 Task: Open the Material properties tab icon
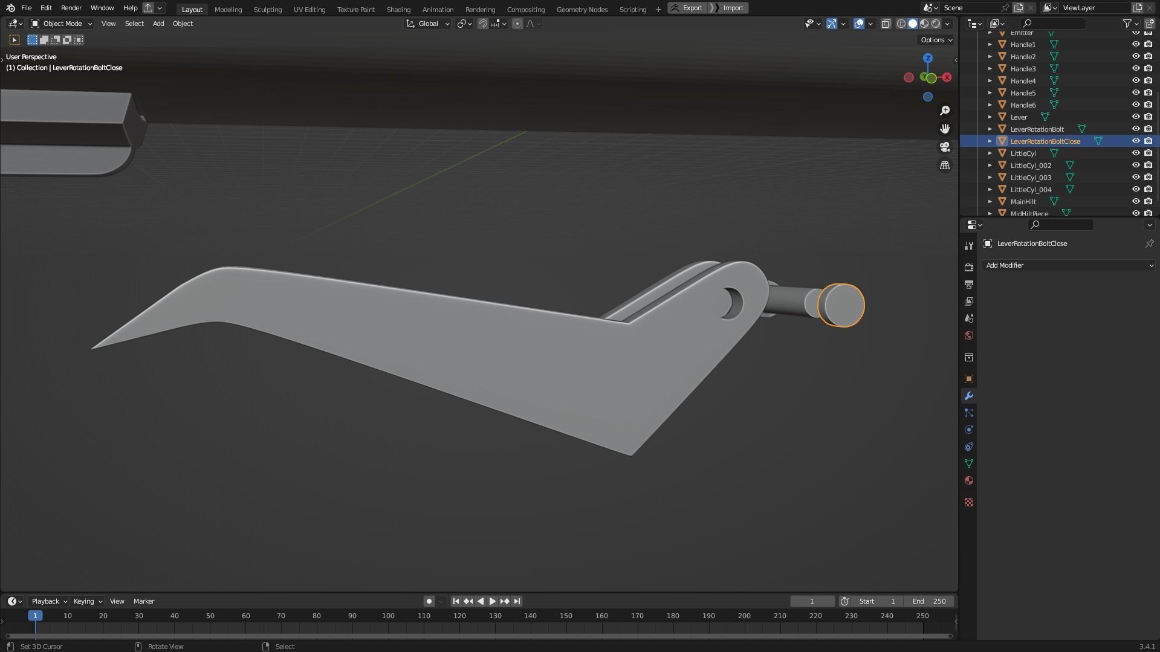[x=969, y=480]
